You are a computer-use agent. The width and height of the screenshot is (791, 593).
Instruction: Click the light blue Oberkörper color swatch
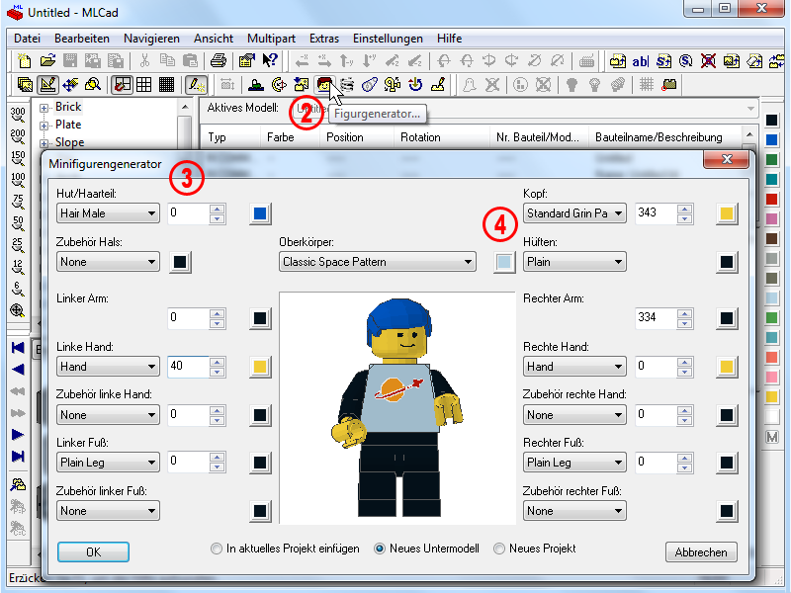pos(504,262)
